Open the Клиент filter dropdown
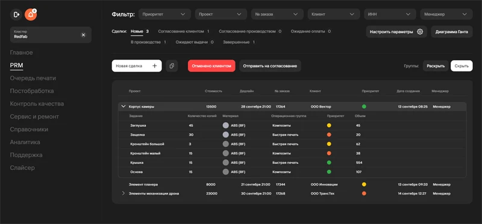 (x=334, y=14)
